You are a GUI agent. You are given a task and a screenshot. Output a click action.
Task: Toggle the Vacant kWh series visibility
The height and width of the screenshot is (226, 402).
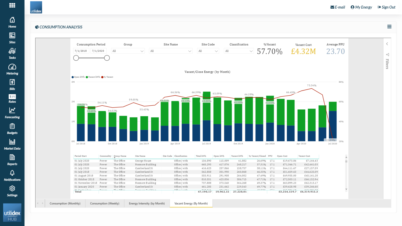pos(92,77)
